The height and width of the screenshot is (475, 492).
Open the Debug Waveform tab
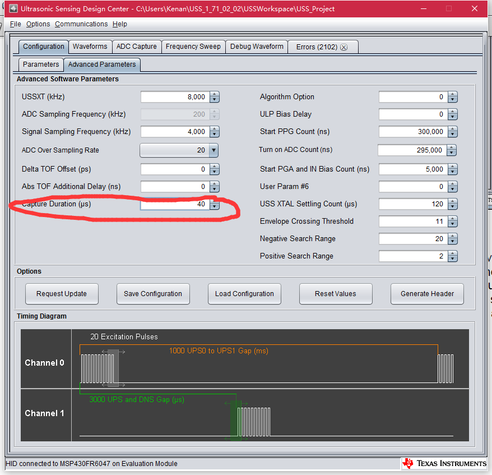point(257,47)
